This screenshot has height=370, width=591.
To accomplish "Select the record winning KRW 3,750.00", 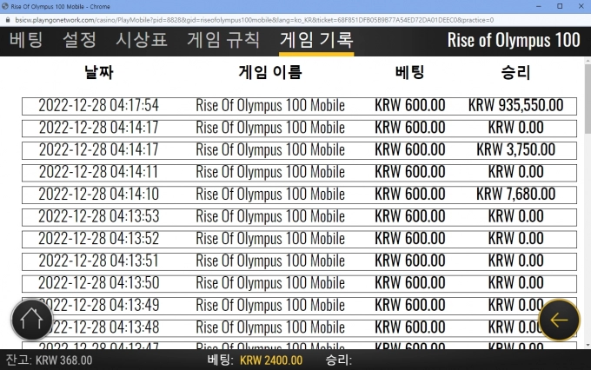I will click(299, 150).
